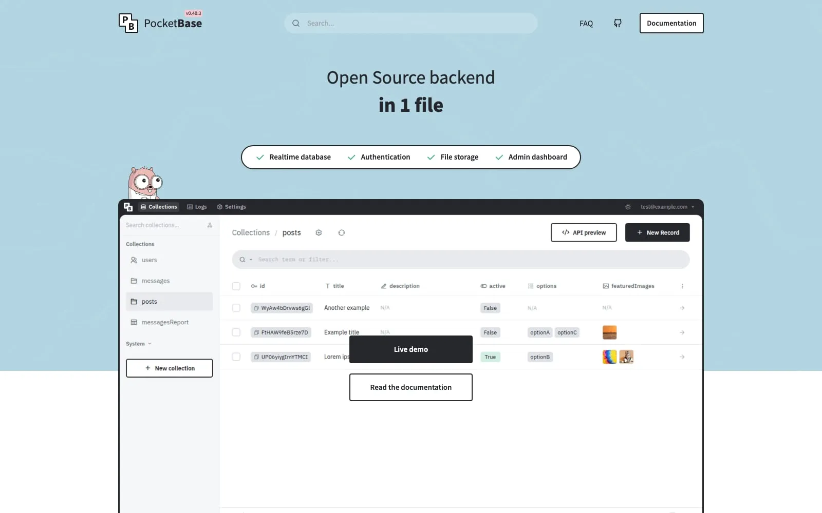Sort by the active column header
This screenshot has width=822, height=513.
(x=493, y=286)
